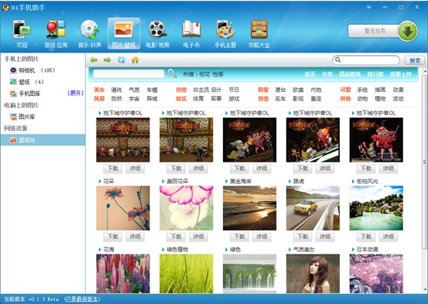The image size is (428, 304).
Task: Open the 手机主题 phone theme icon
Action: tap(225, 33)
